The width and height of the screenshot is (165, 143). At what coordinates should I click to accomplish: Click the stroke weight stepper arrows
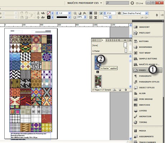(x=57, y=13)
